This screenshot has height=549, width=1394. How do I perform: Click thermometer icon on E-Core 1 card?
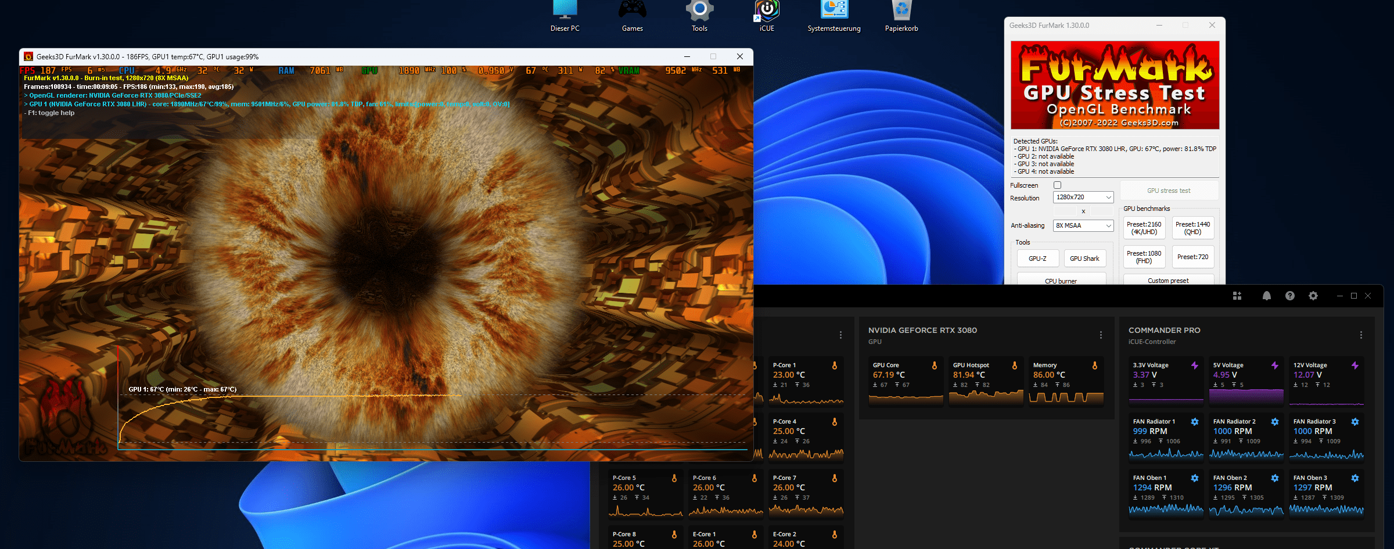pos(755,534)
